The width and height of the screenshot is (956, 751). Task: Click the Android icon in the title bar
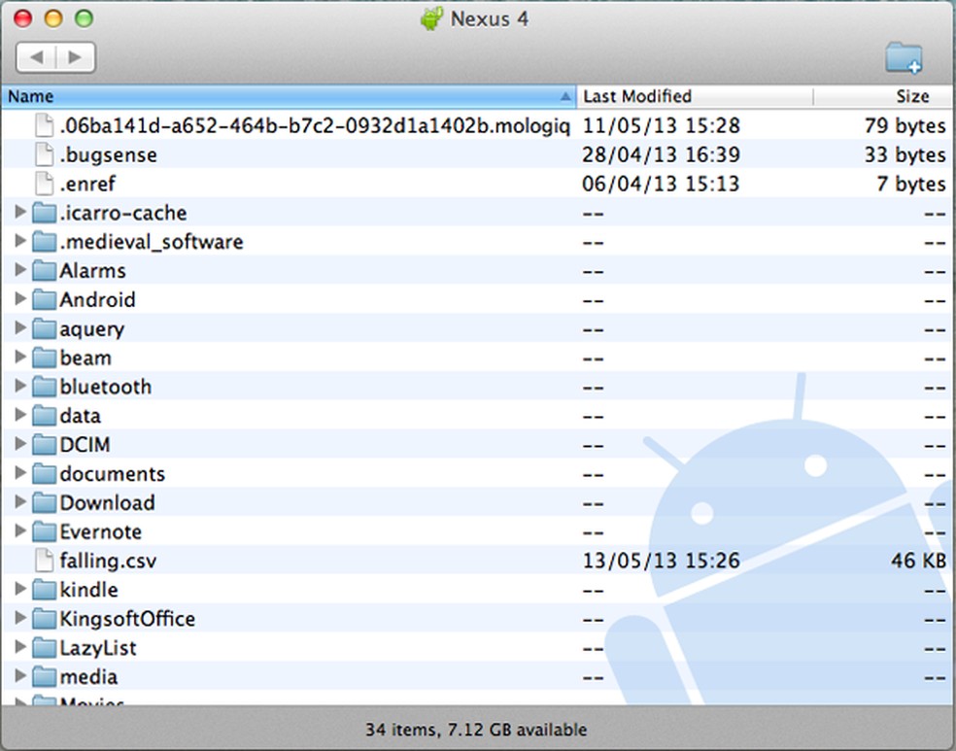(431, 18)
